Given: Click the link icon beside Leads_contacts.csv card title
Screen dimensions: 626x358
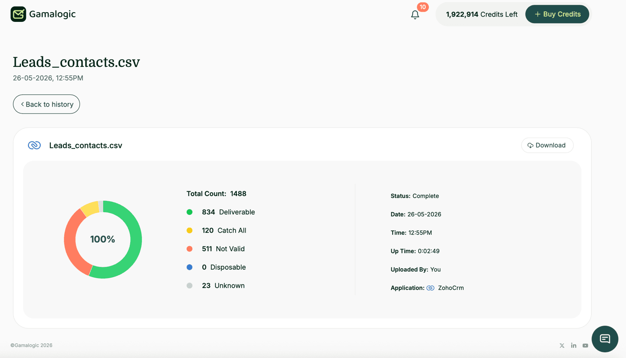Looking at the screenshot, I should click(35, 145).
